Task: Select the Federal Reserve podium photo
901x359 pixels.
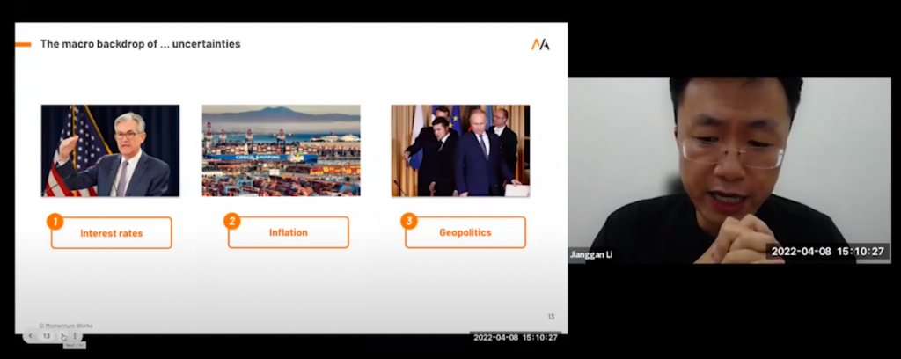Action: 110,150
